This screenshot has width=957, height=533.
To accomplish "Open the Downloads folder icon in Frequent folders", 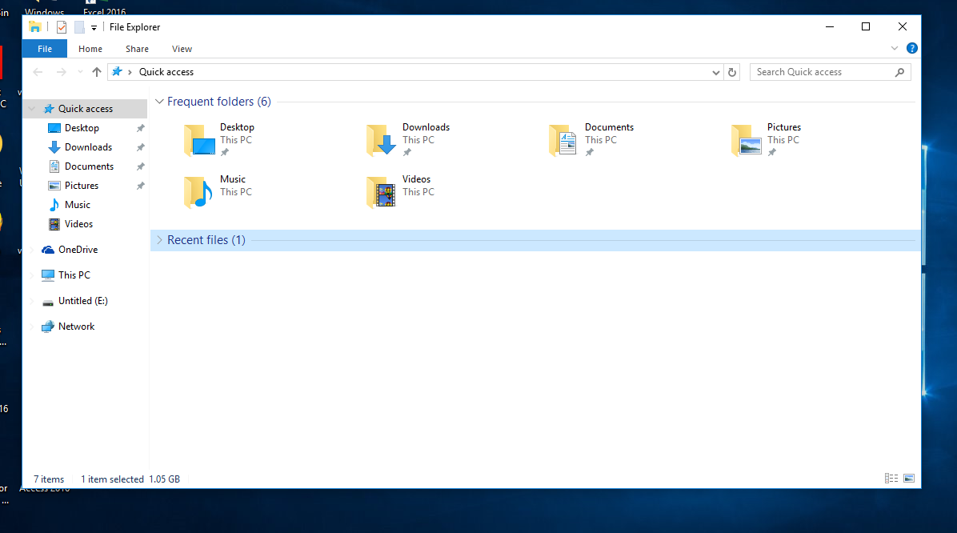I will [382, 140].
